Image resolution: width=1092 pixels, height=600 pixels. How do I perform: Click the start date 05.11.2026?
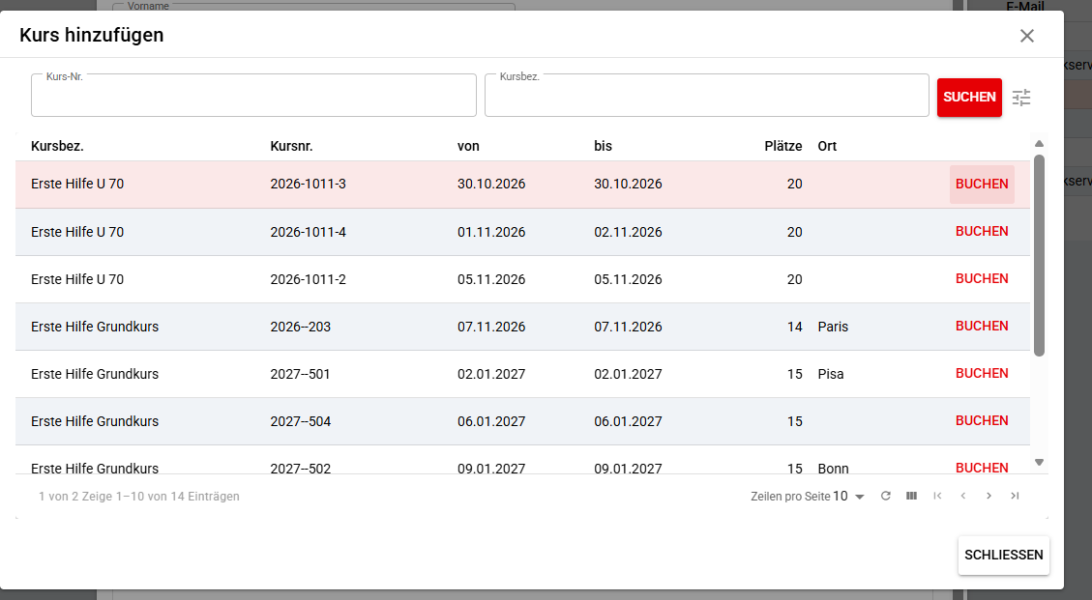491,279
